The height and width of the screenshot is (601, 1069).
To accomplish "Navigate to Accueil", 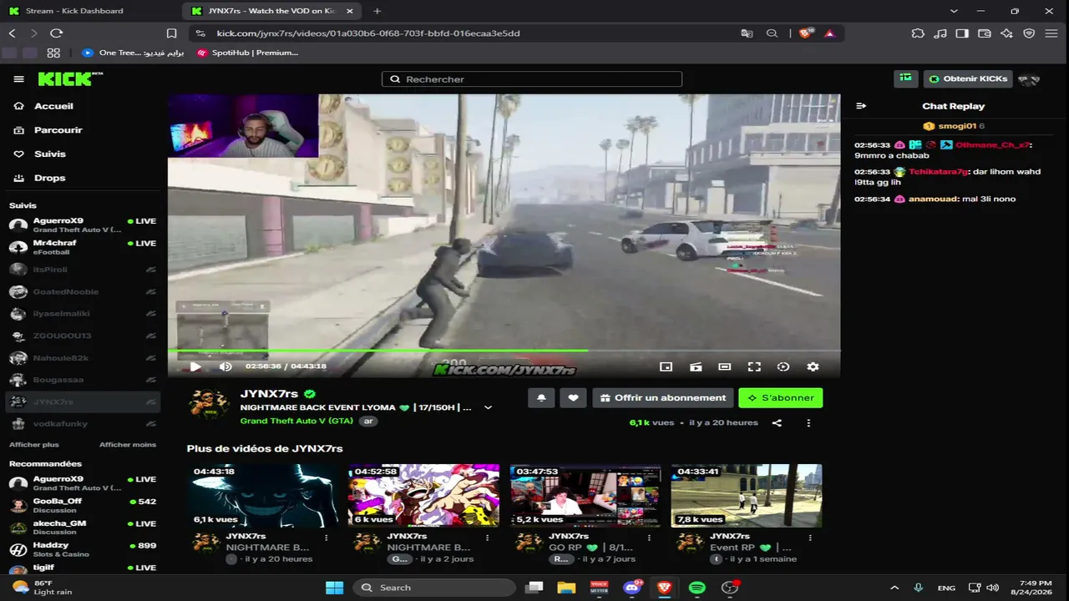I will pos(53,106).
